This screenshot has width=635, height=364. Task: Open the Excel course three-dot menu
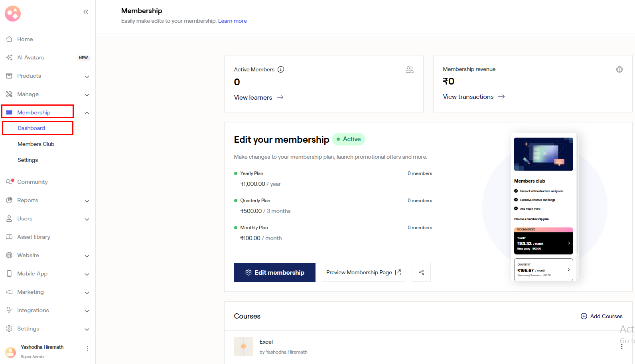621,346
